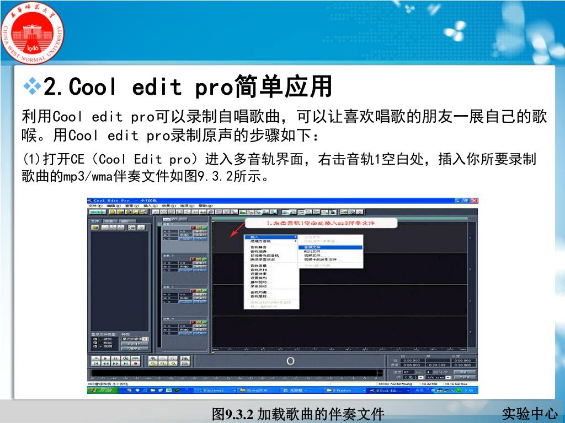Click the selection begin time field 0:00.000
This screenshot has width=565, height=423.
point(412,360)
